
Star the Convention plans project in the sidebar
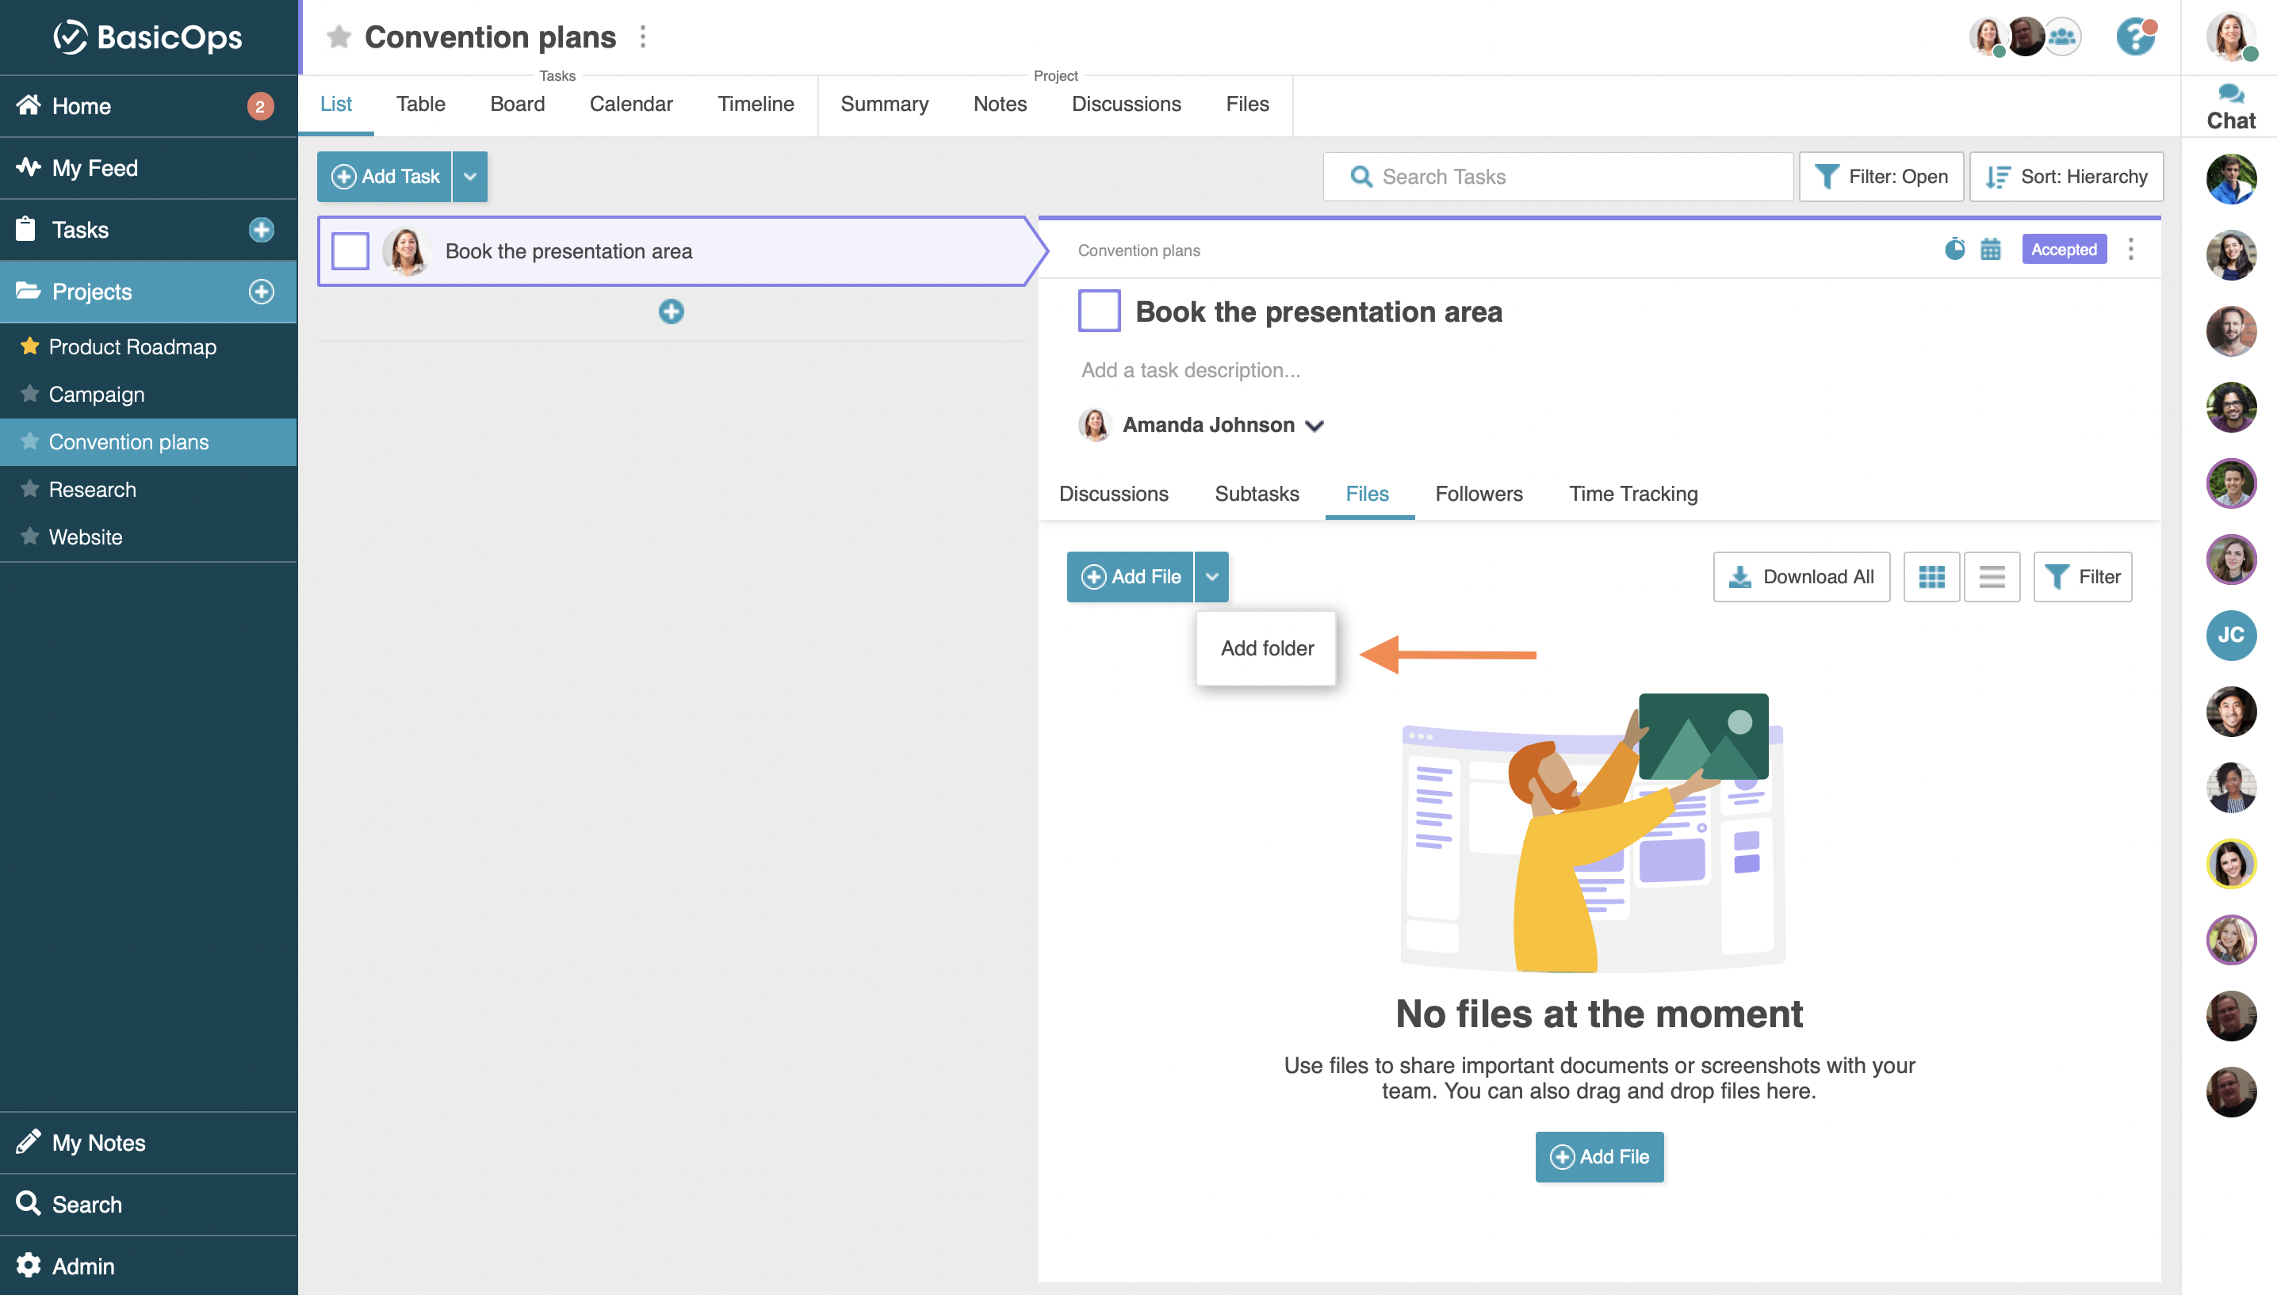(29, 441)
